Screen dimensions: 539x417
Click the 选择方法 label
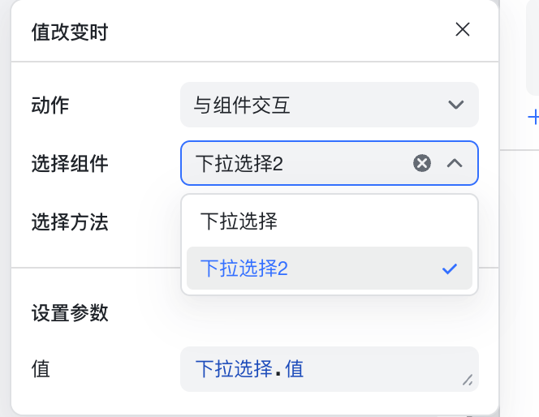coord(70,222)
